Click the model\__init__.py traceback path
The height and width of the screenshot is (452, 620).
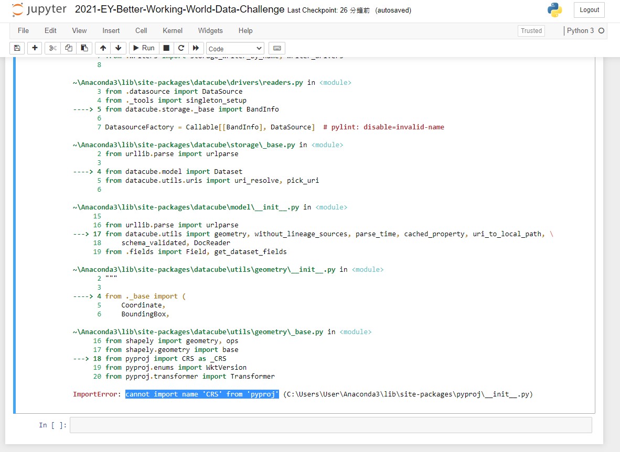pos(186,207)
